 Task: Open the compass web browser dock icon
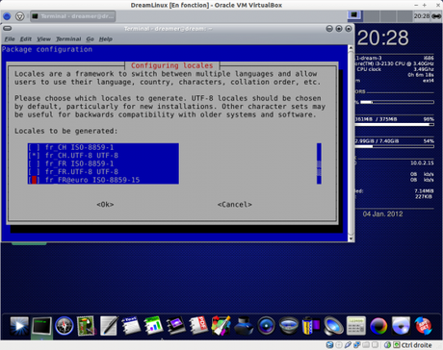tap(64, 326)
